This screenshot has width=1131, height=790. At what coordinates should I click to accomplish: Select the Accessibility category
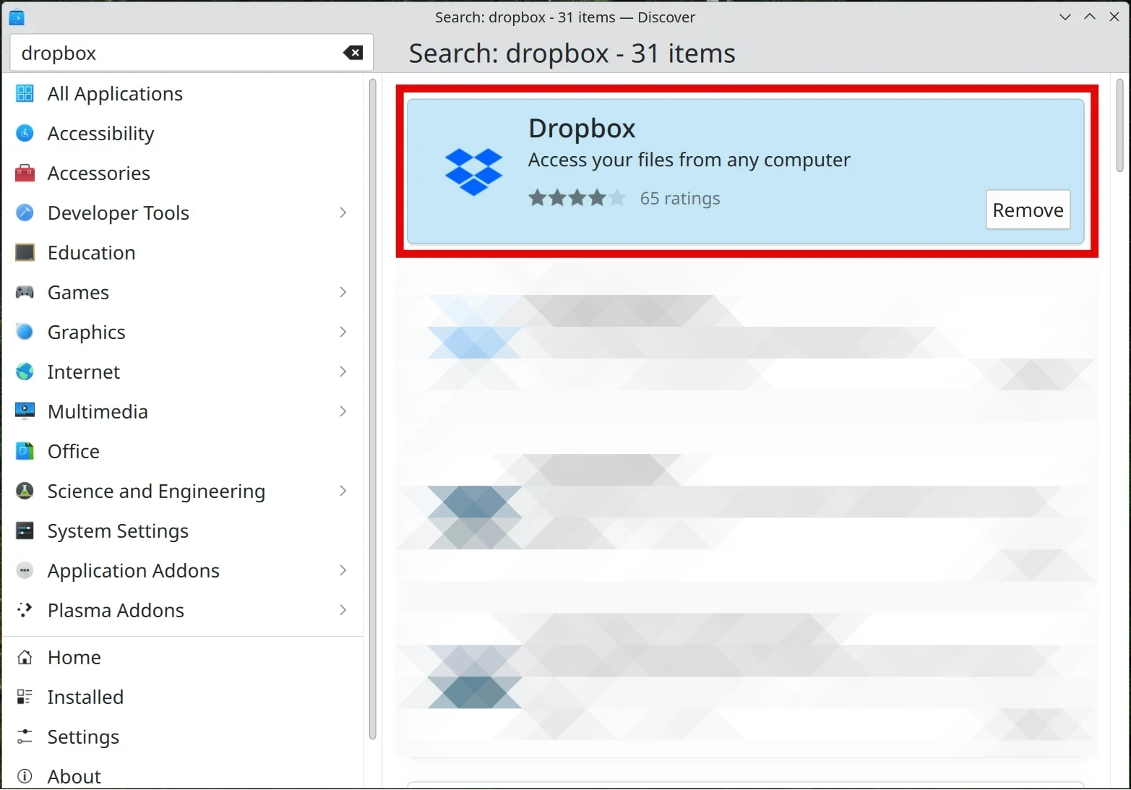click(183, 133)
